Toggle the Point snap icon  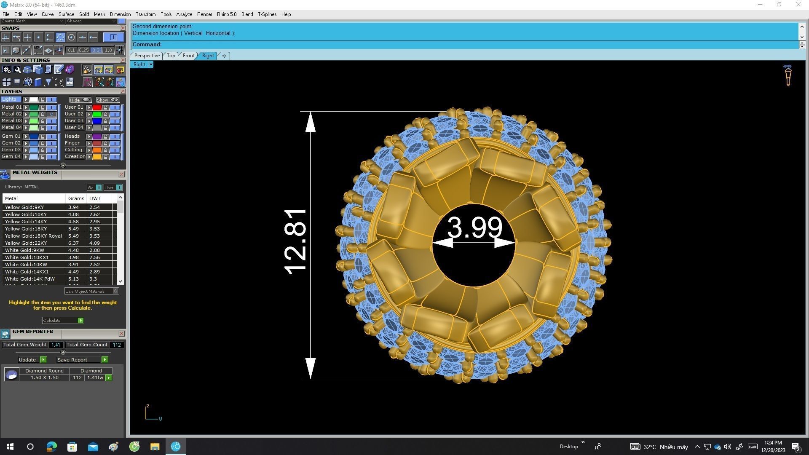coord(38,37)
